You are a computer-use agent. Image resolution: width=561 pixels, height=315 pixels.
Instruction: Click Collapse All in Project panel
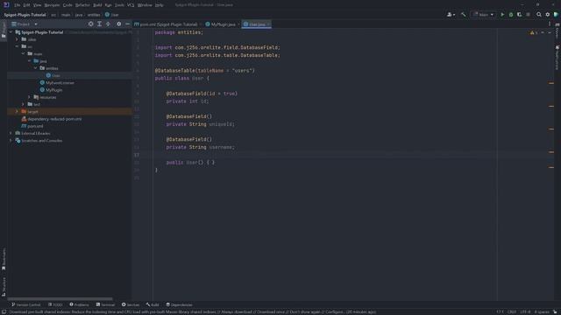108,24
